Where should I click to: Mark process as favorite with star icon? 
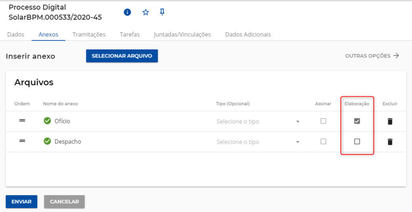tap(146, 12)
